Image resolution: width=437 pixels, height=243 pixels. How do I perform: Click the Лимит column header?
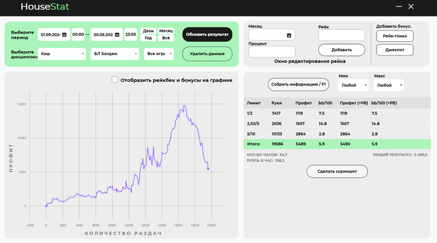tap(253, 103)
